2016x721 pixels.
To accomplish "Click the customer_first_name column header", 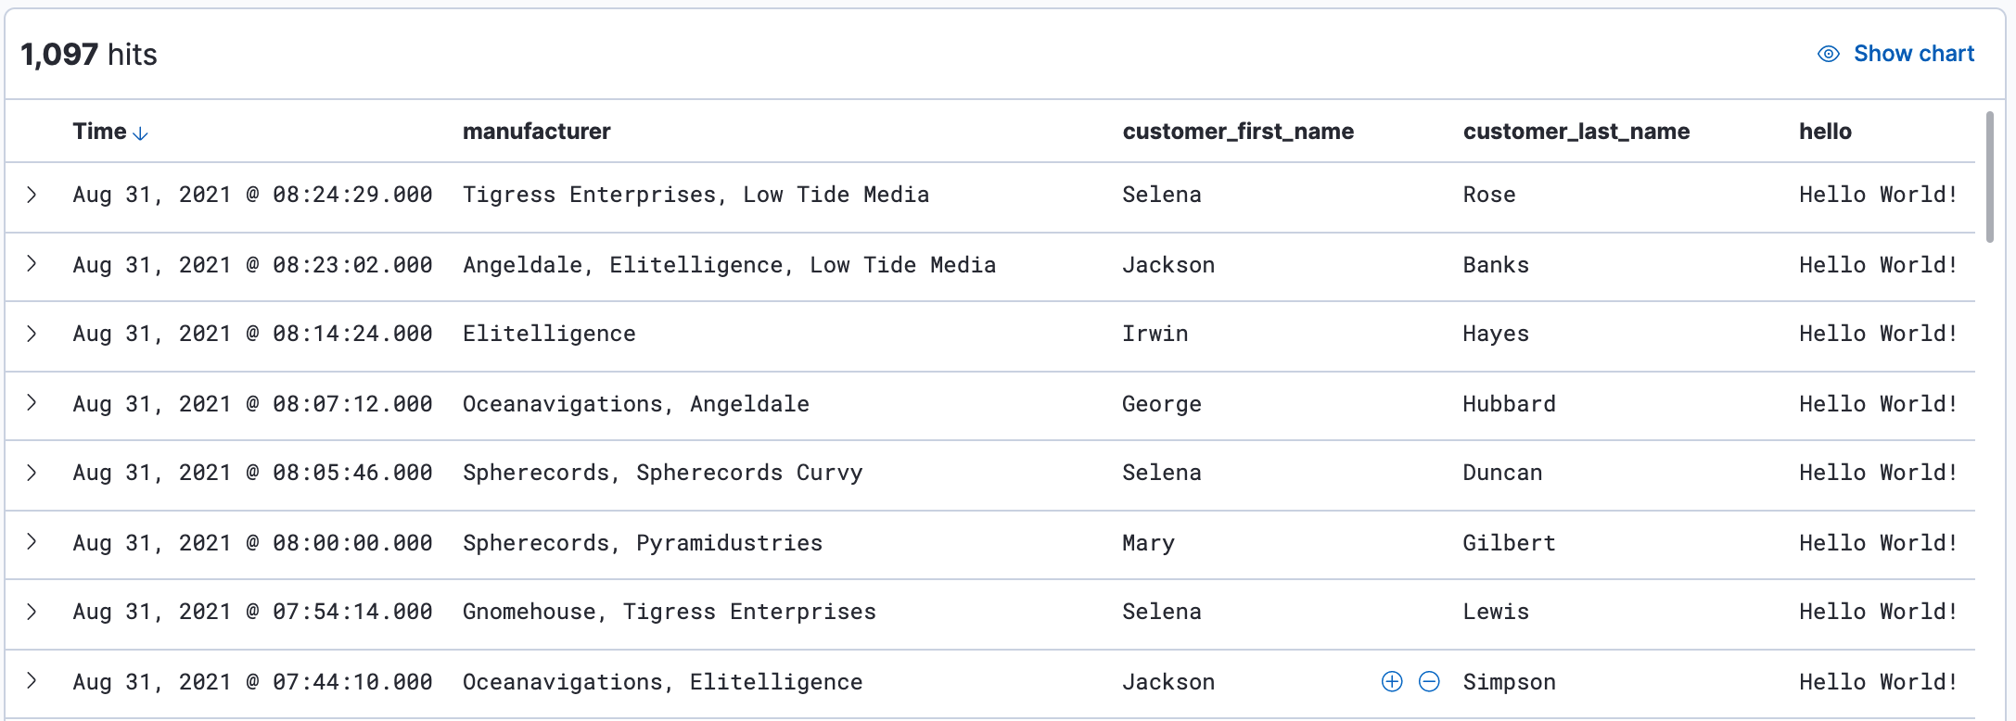I will tap(1238, 131).
